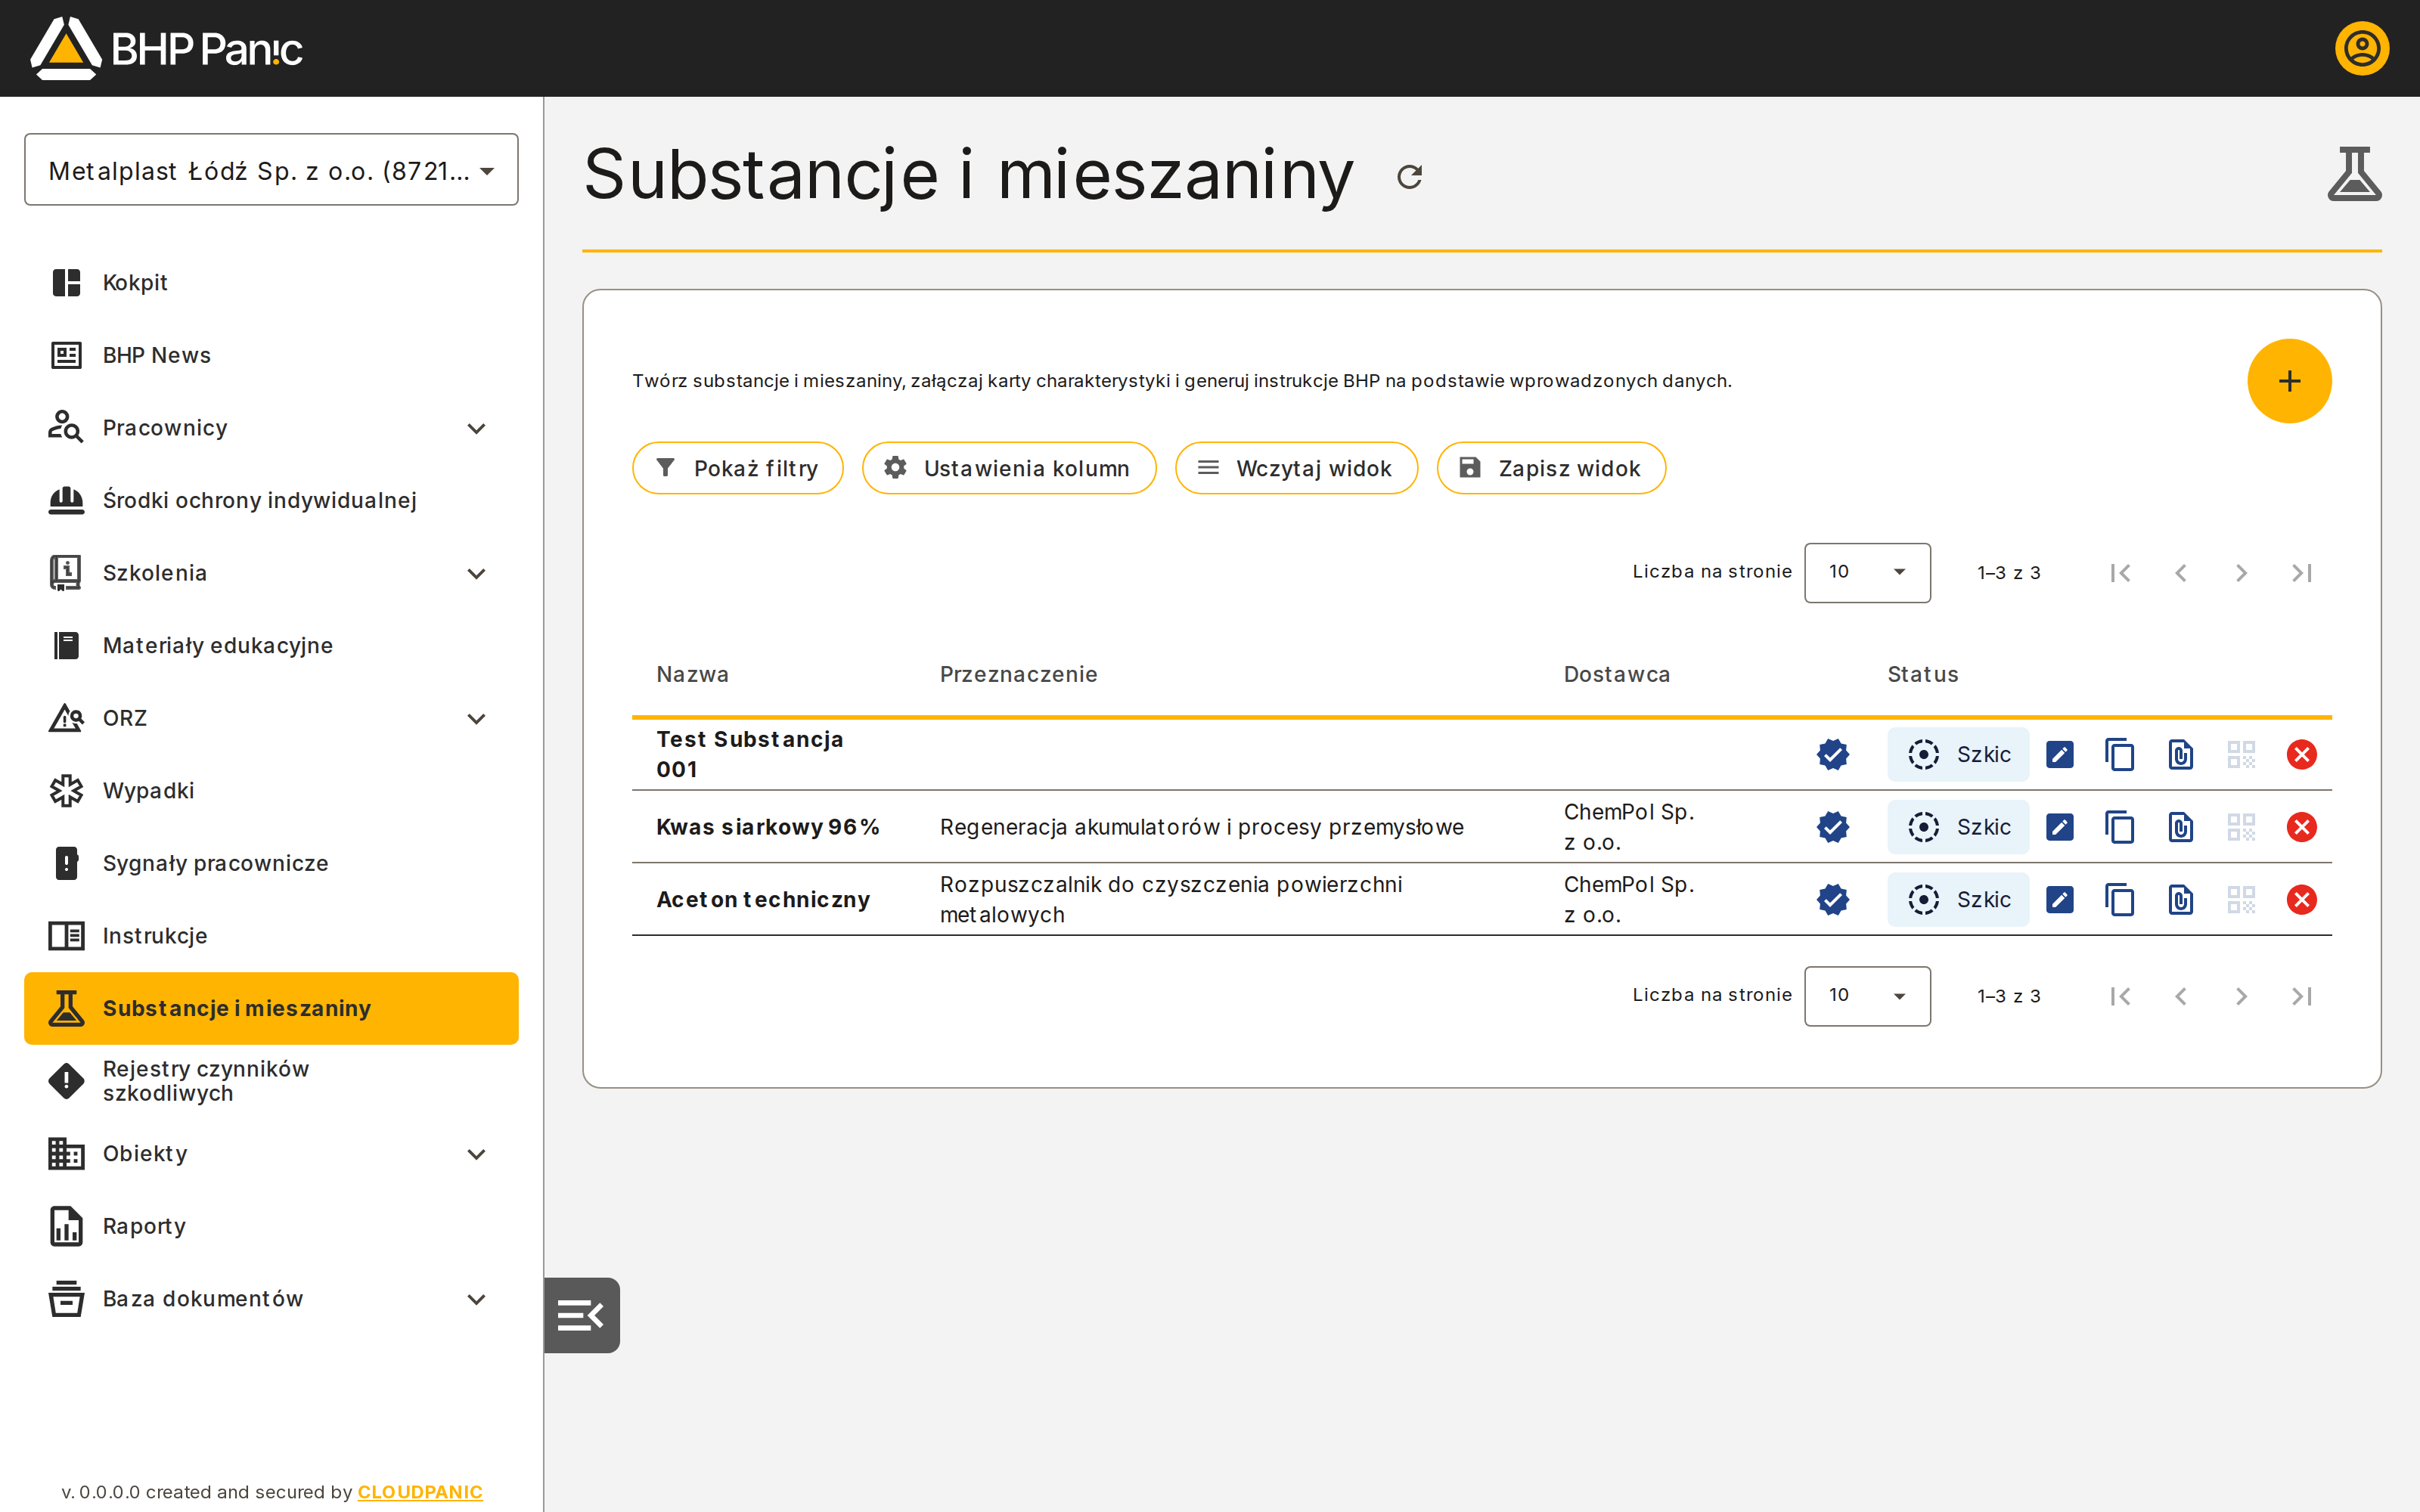Go to last page in bottom pagination

[2301, 996]
